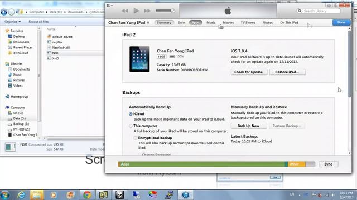Click the iPad 2 device thumbnail
The width and height of the screenshot is (357, 200).
coord(139,59)
